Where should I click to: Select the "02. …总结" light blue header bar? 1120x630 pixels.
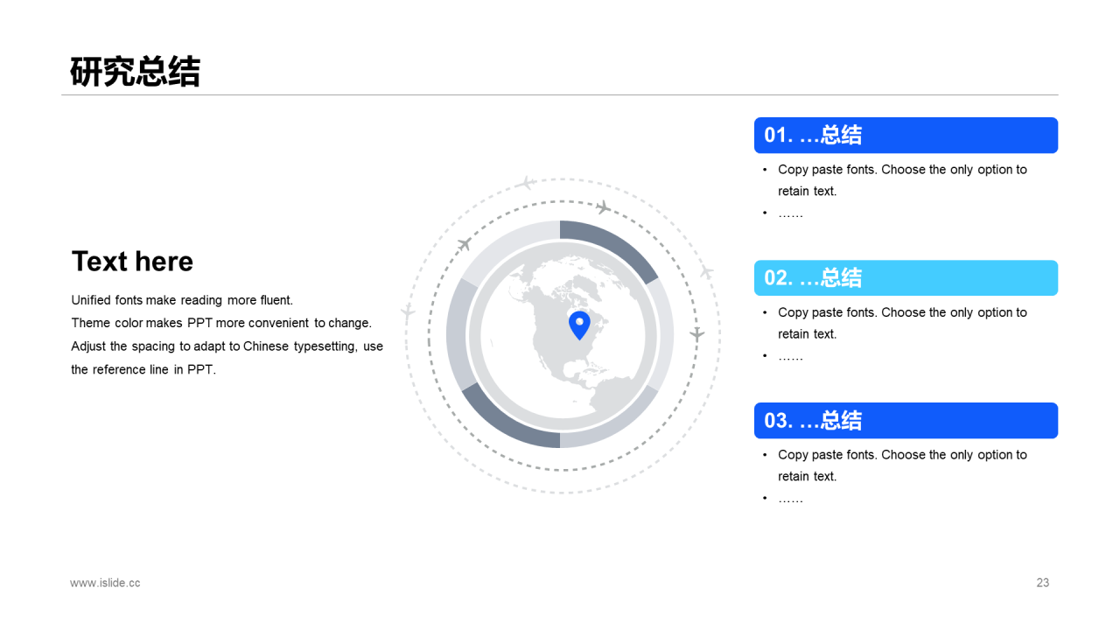906,278
